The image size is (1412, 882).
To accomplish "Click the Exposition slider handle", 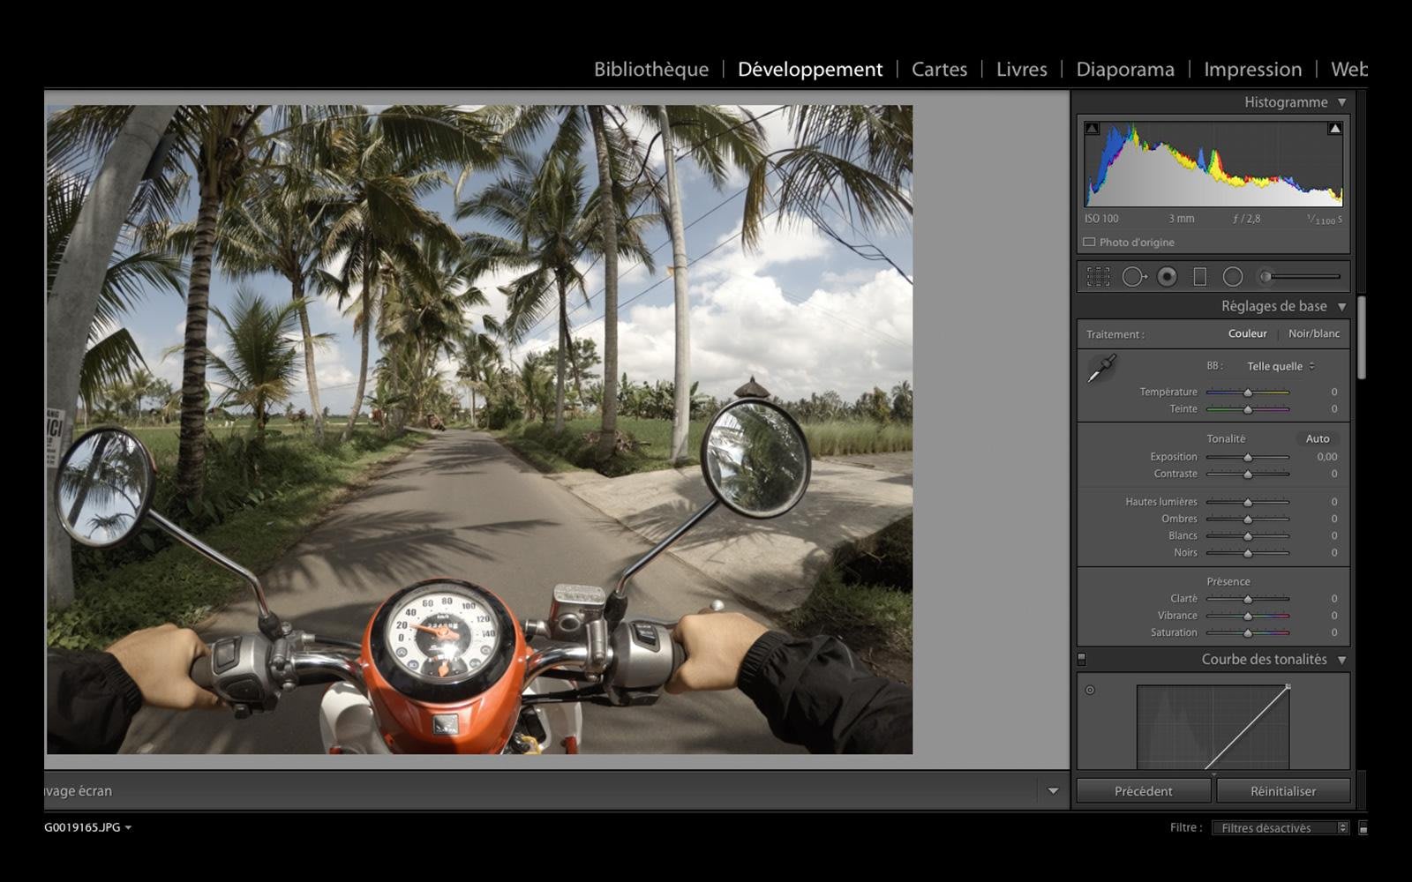I will pos(1248,457).
